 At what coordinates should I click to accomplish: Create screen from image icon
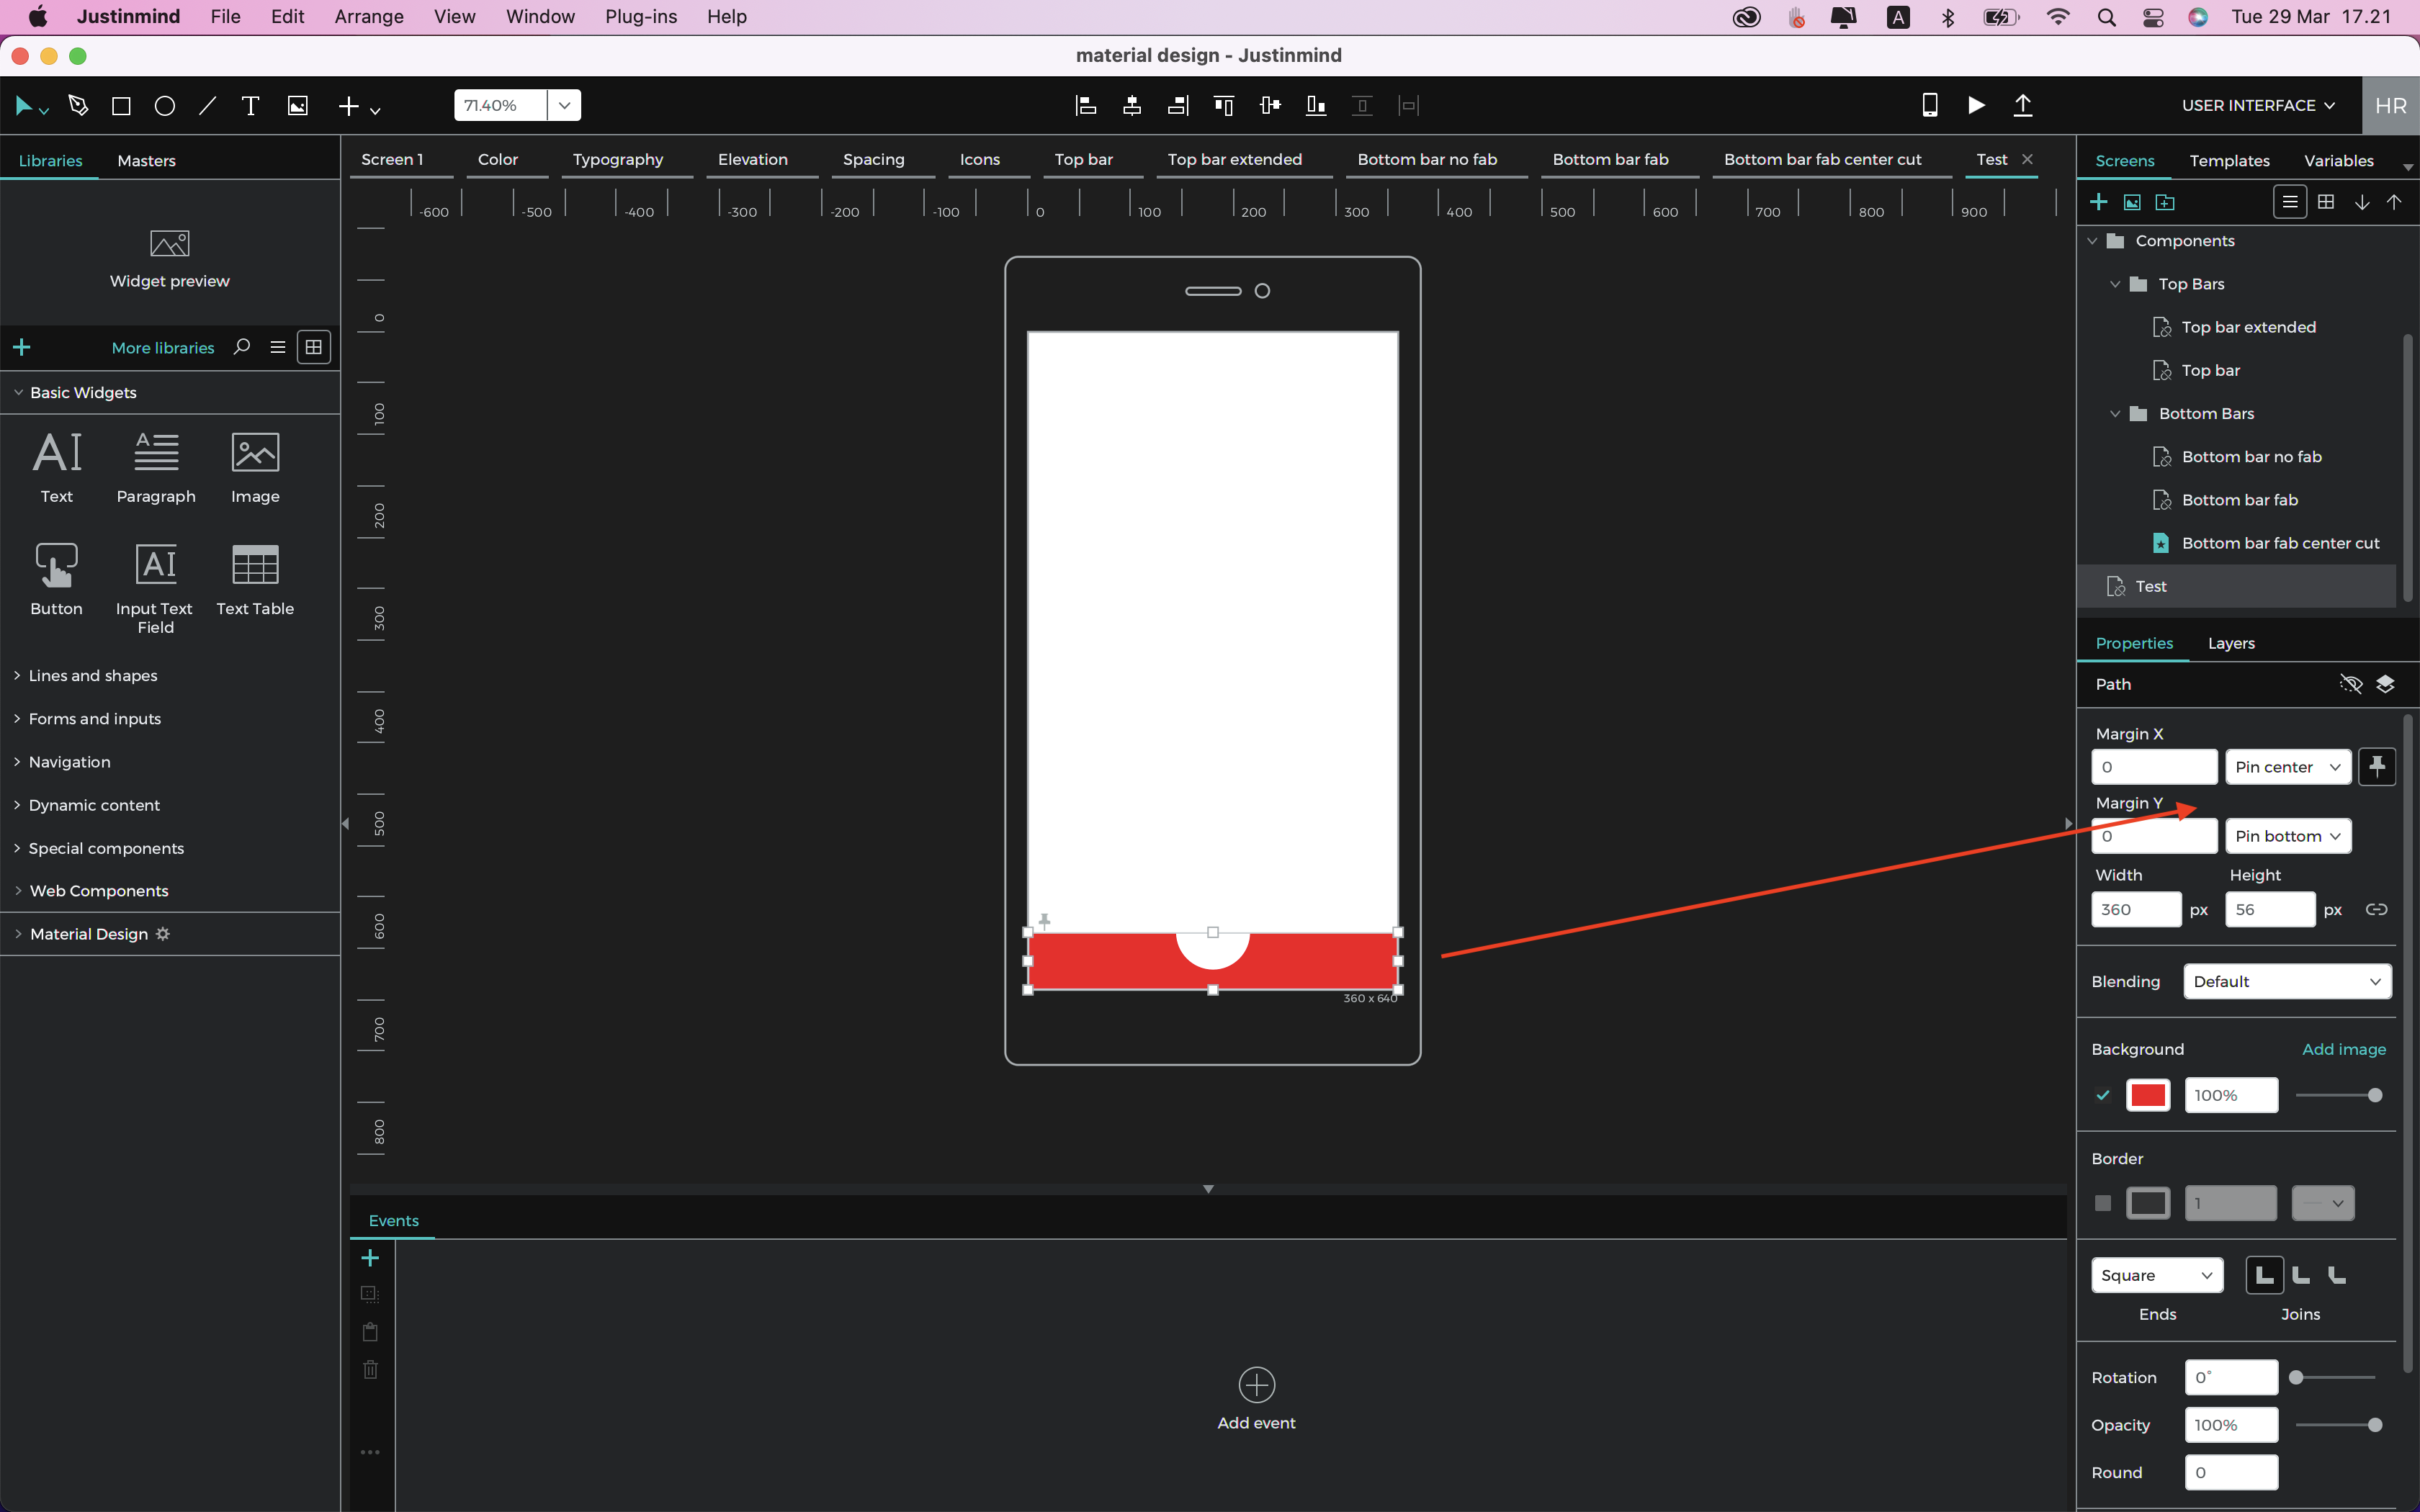(2132, 202)
